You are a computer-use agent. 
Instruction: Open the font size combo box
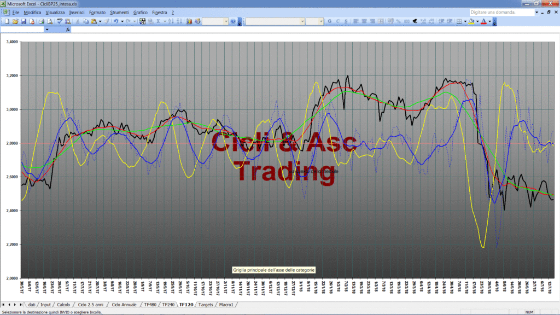point(314,21)
